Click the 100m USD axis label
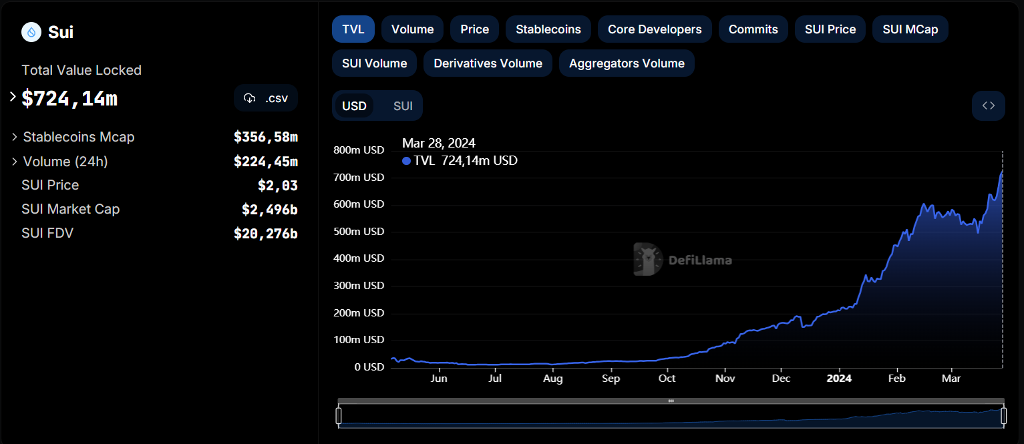 [x=359, y=340]
